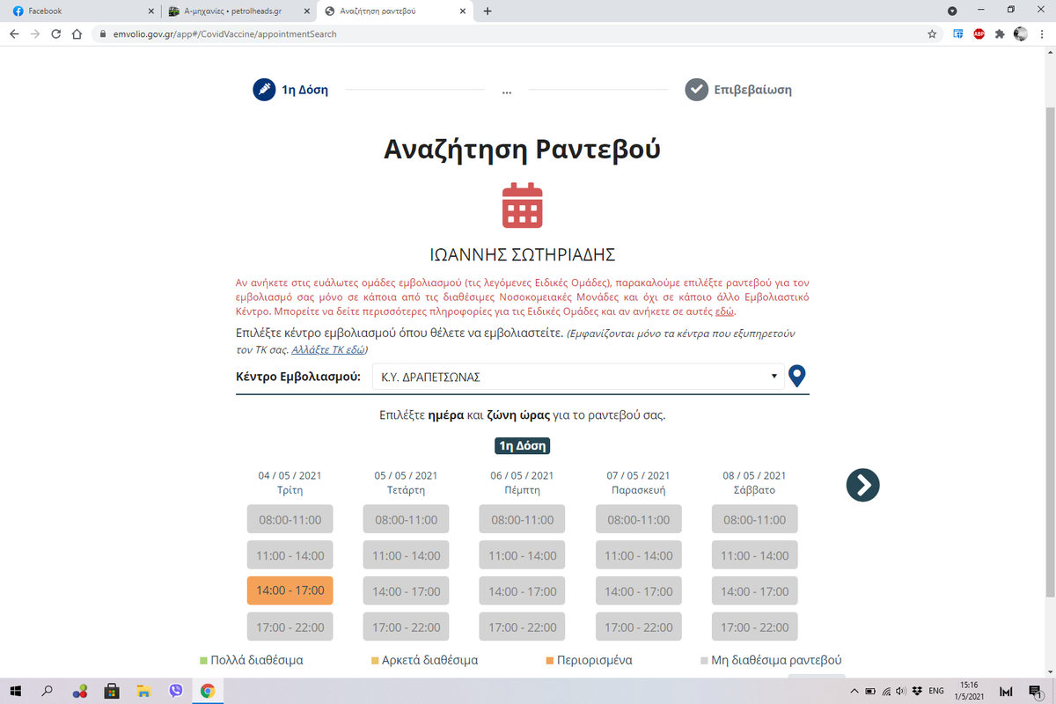Close the Facebook tab
Image resolution: width=1056 pixels, height=704 pixels.
coord(150,11)
